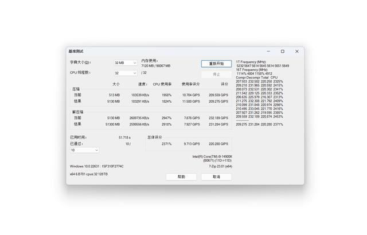
Task: Click the 帮助 button
Action: coord(181,177)
